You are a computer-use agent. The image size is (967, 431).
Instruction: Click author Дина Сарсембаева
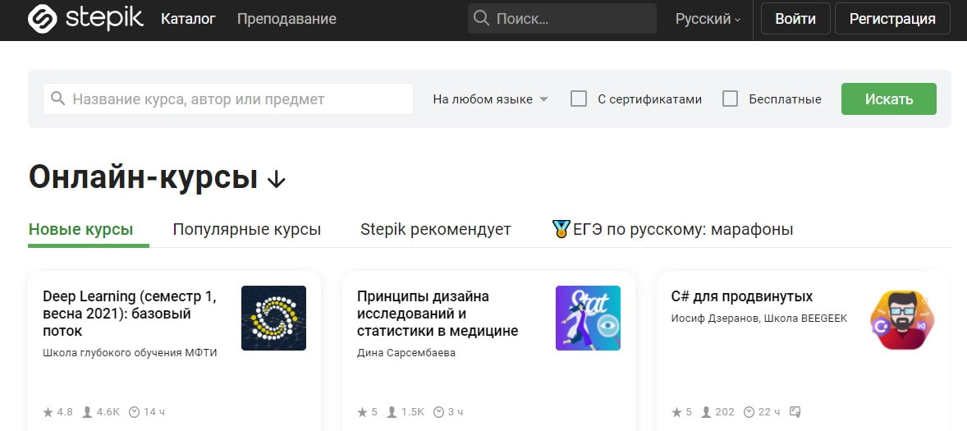[x=406, y=353]
